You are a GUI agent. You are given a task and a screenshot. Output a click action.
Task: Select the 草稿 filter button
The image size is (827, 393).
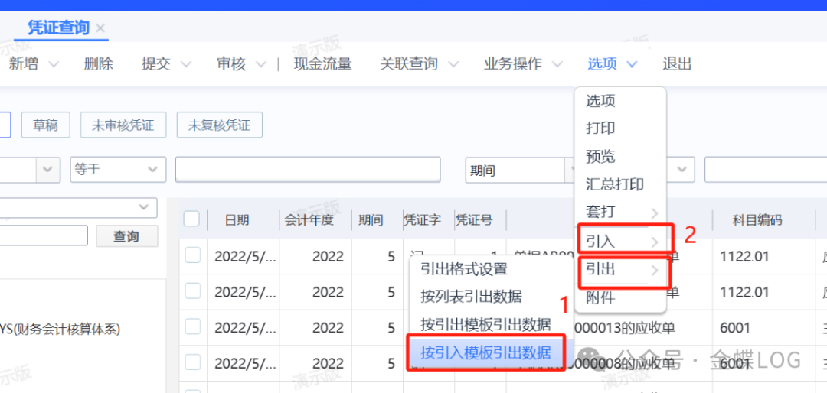(x=45, y=125)
